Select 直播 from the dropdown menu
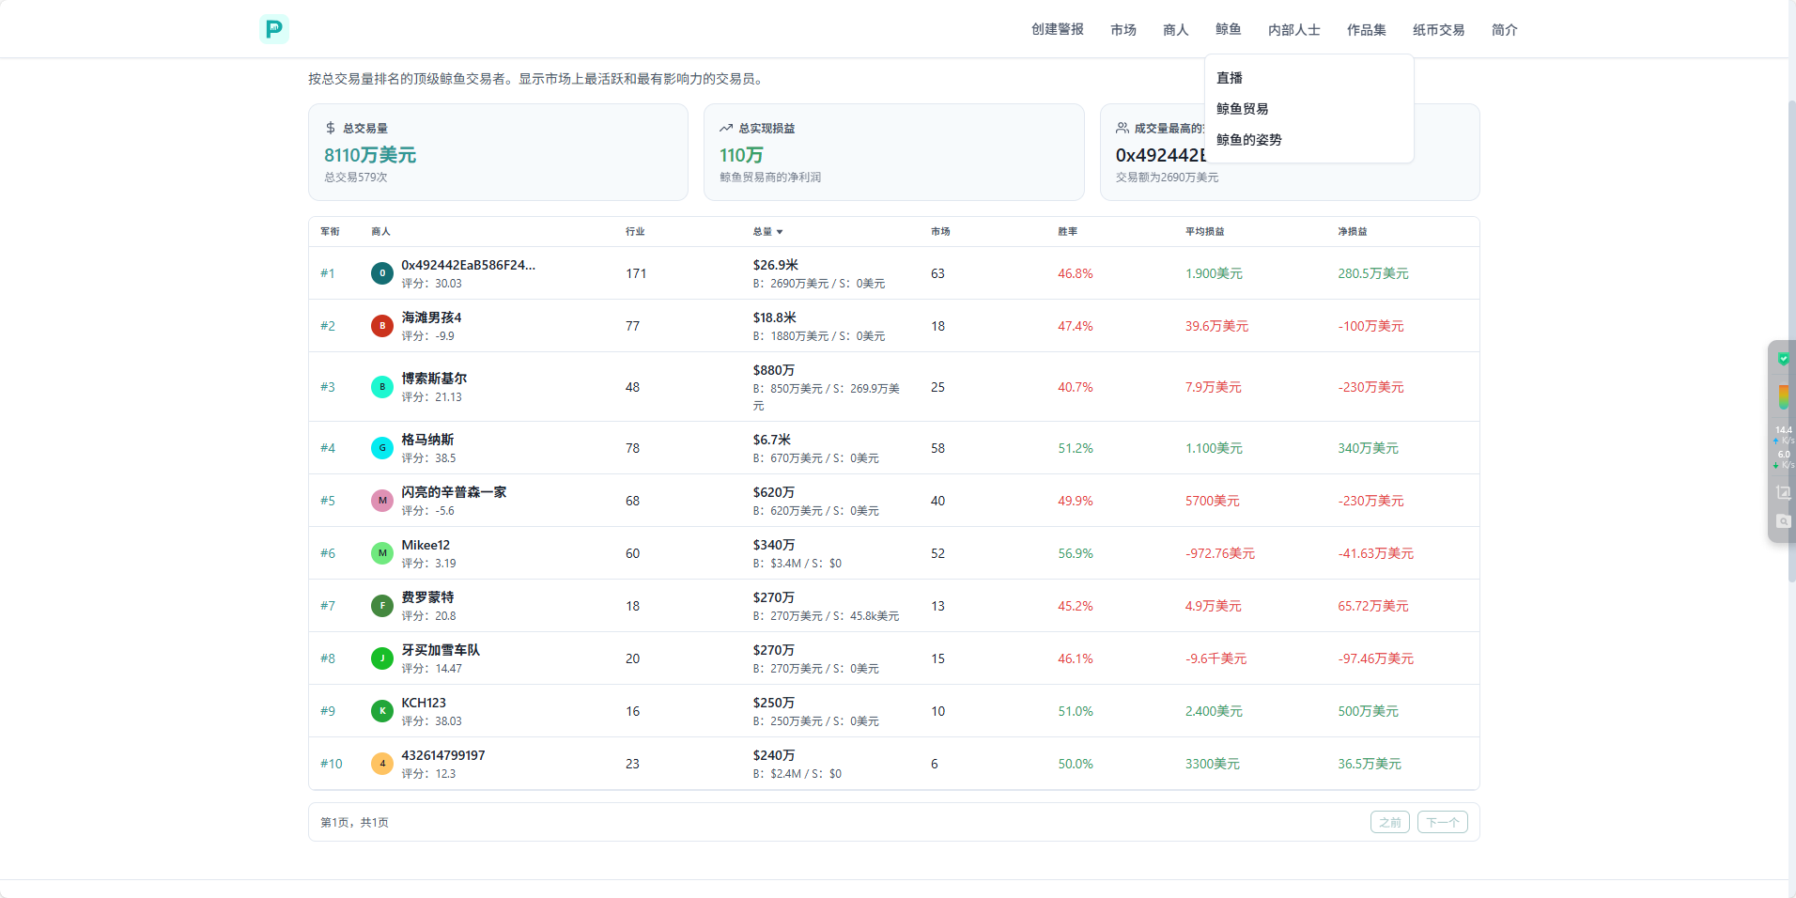 (1230, 78)
